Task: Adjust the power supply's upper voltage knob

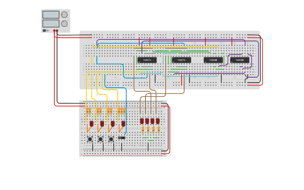Action: click(65, 15)
